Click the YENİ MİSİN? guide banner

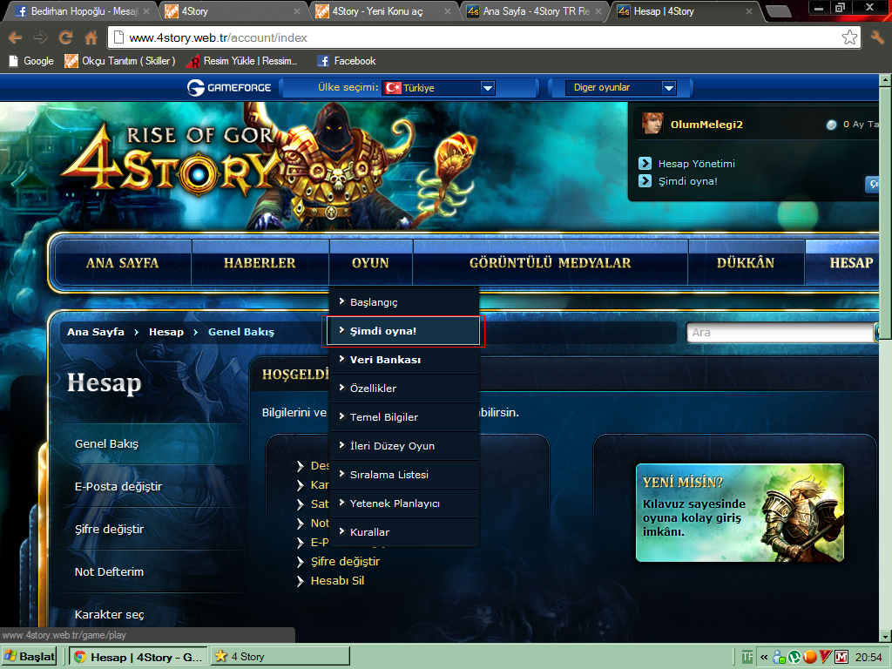740,512
